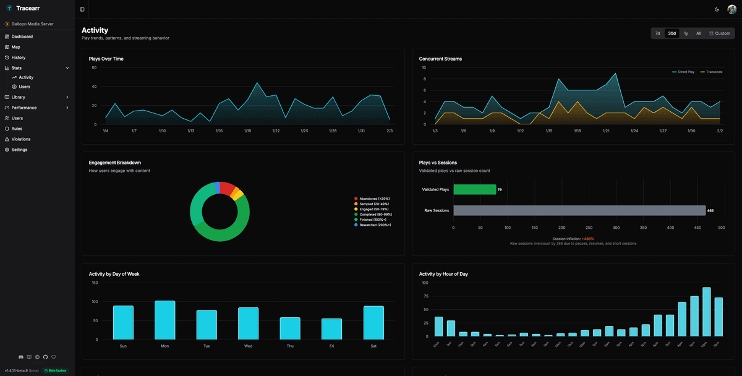The height and width of the screenshot is (376, 742).
Task: Visit the GitHub repository icon
Action: [45, 357]
